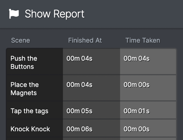Click the flag icon beside Show Report
183x140 pixels.
pyautogui.click(x=14, y=14)
